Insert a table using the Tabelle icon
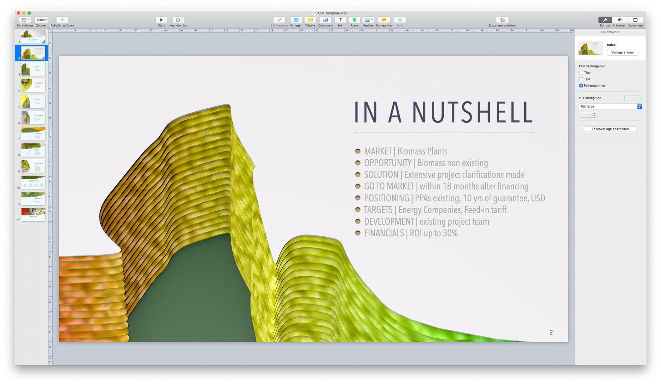This screenshot has width=661, height=385. click(x=310, y=20)
